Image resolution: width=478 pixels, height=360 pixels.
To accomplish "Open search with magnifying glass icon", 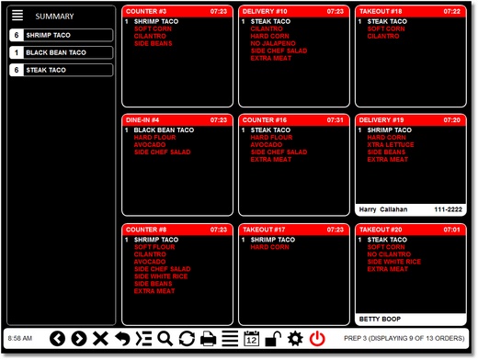I will click(x=165, y=339).
